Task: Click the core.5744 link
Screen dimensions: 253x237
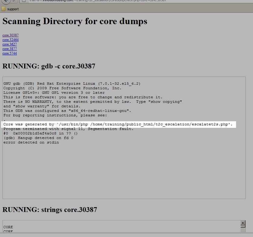Action: pyautogui.click(x=10, y=53)
